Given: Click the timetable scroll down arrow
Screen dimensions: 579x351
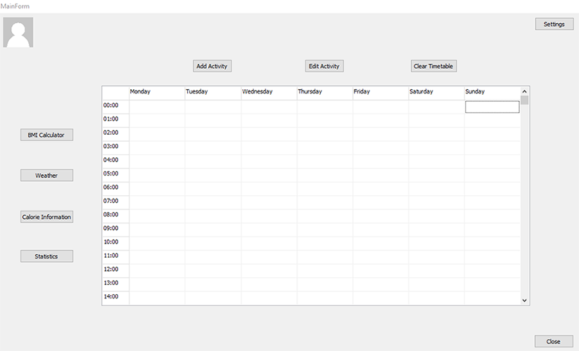Looking at the screenshot, I should 524,300.
